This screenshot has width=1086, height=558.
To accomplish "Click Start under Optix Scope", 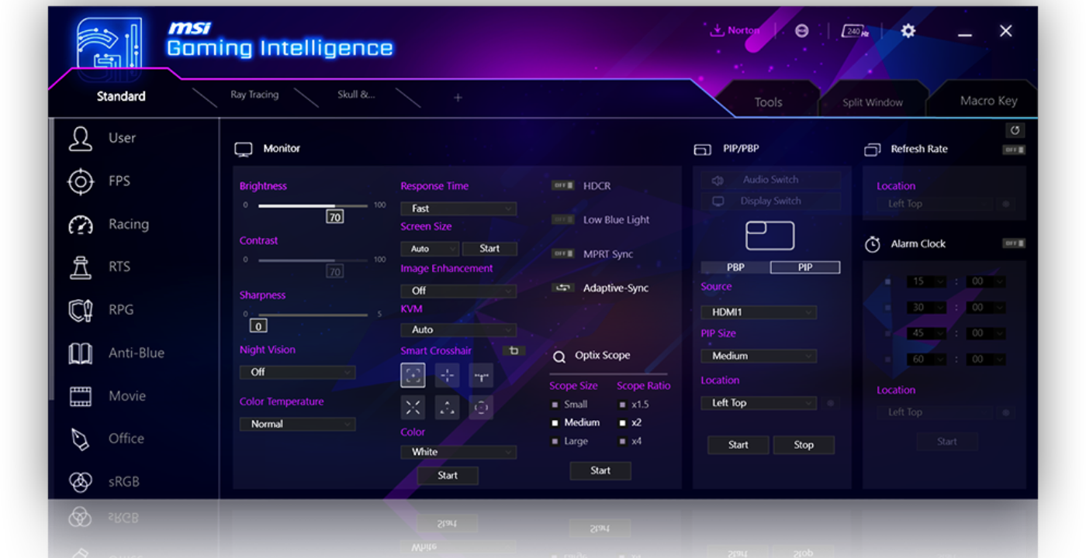I will click(x=600, y=470).
